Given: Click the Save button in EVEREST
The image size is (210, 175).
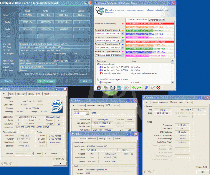Looking at the screenshot, I should (7, 81).
